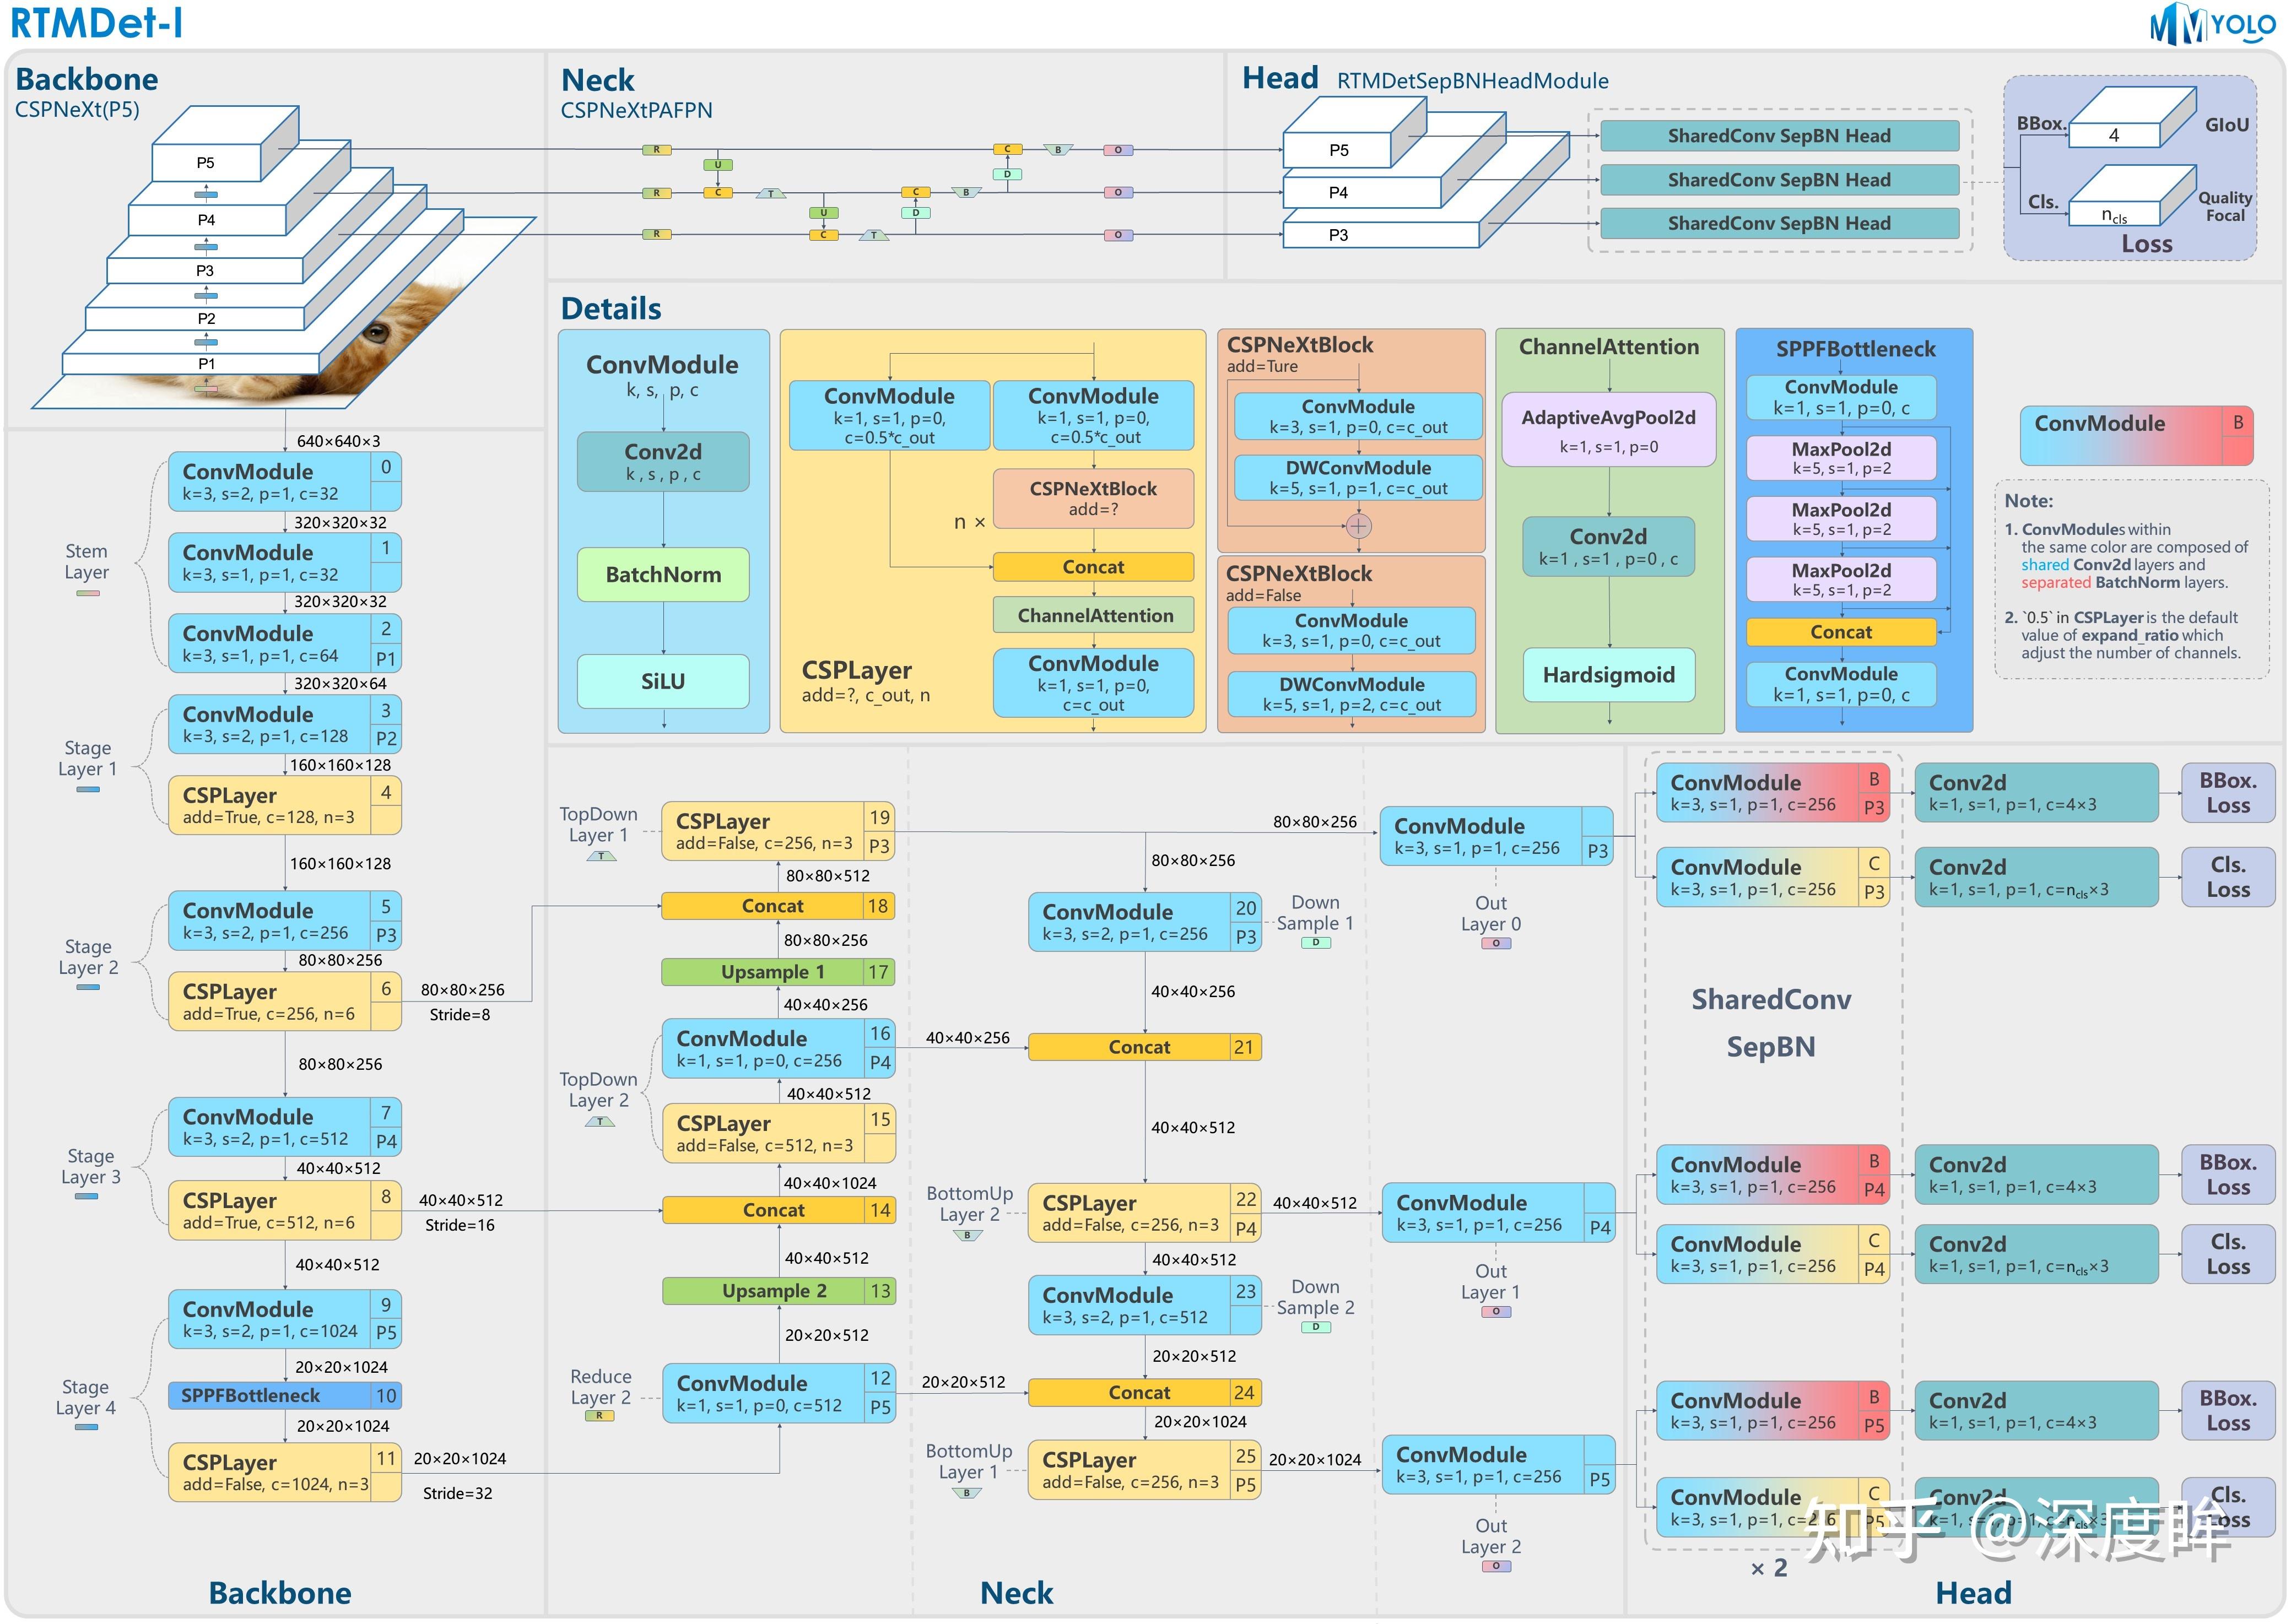
Task: Click the O marker under Out Layer 1
Action: 1496,1311
